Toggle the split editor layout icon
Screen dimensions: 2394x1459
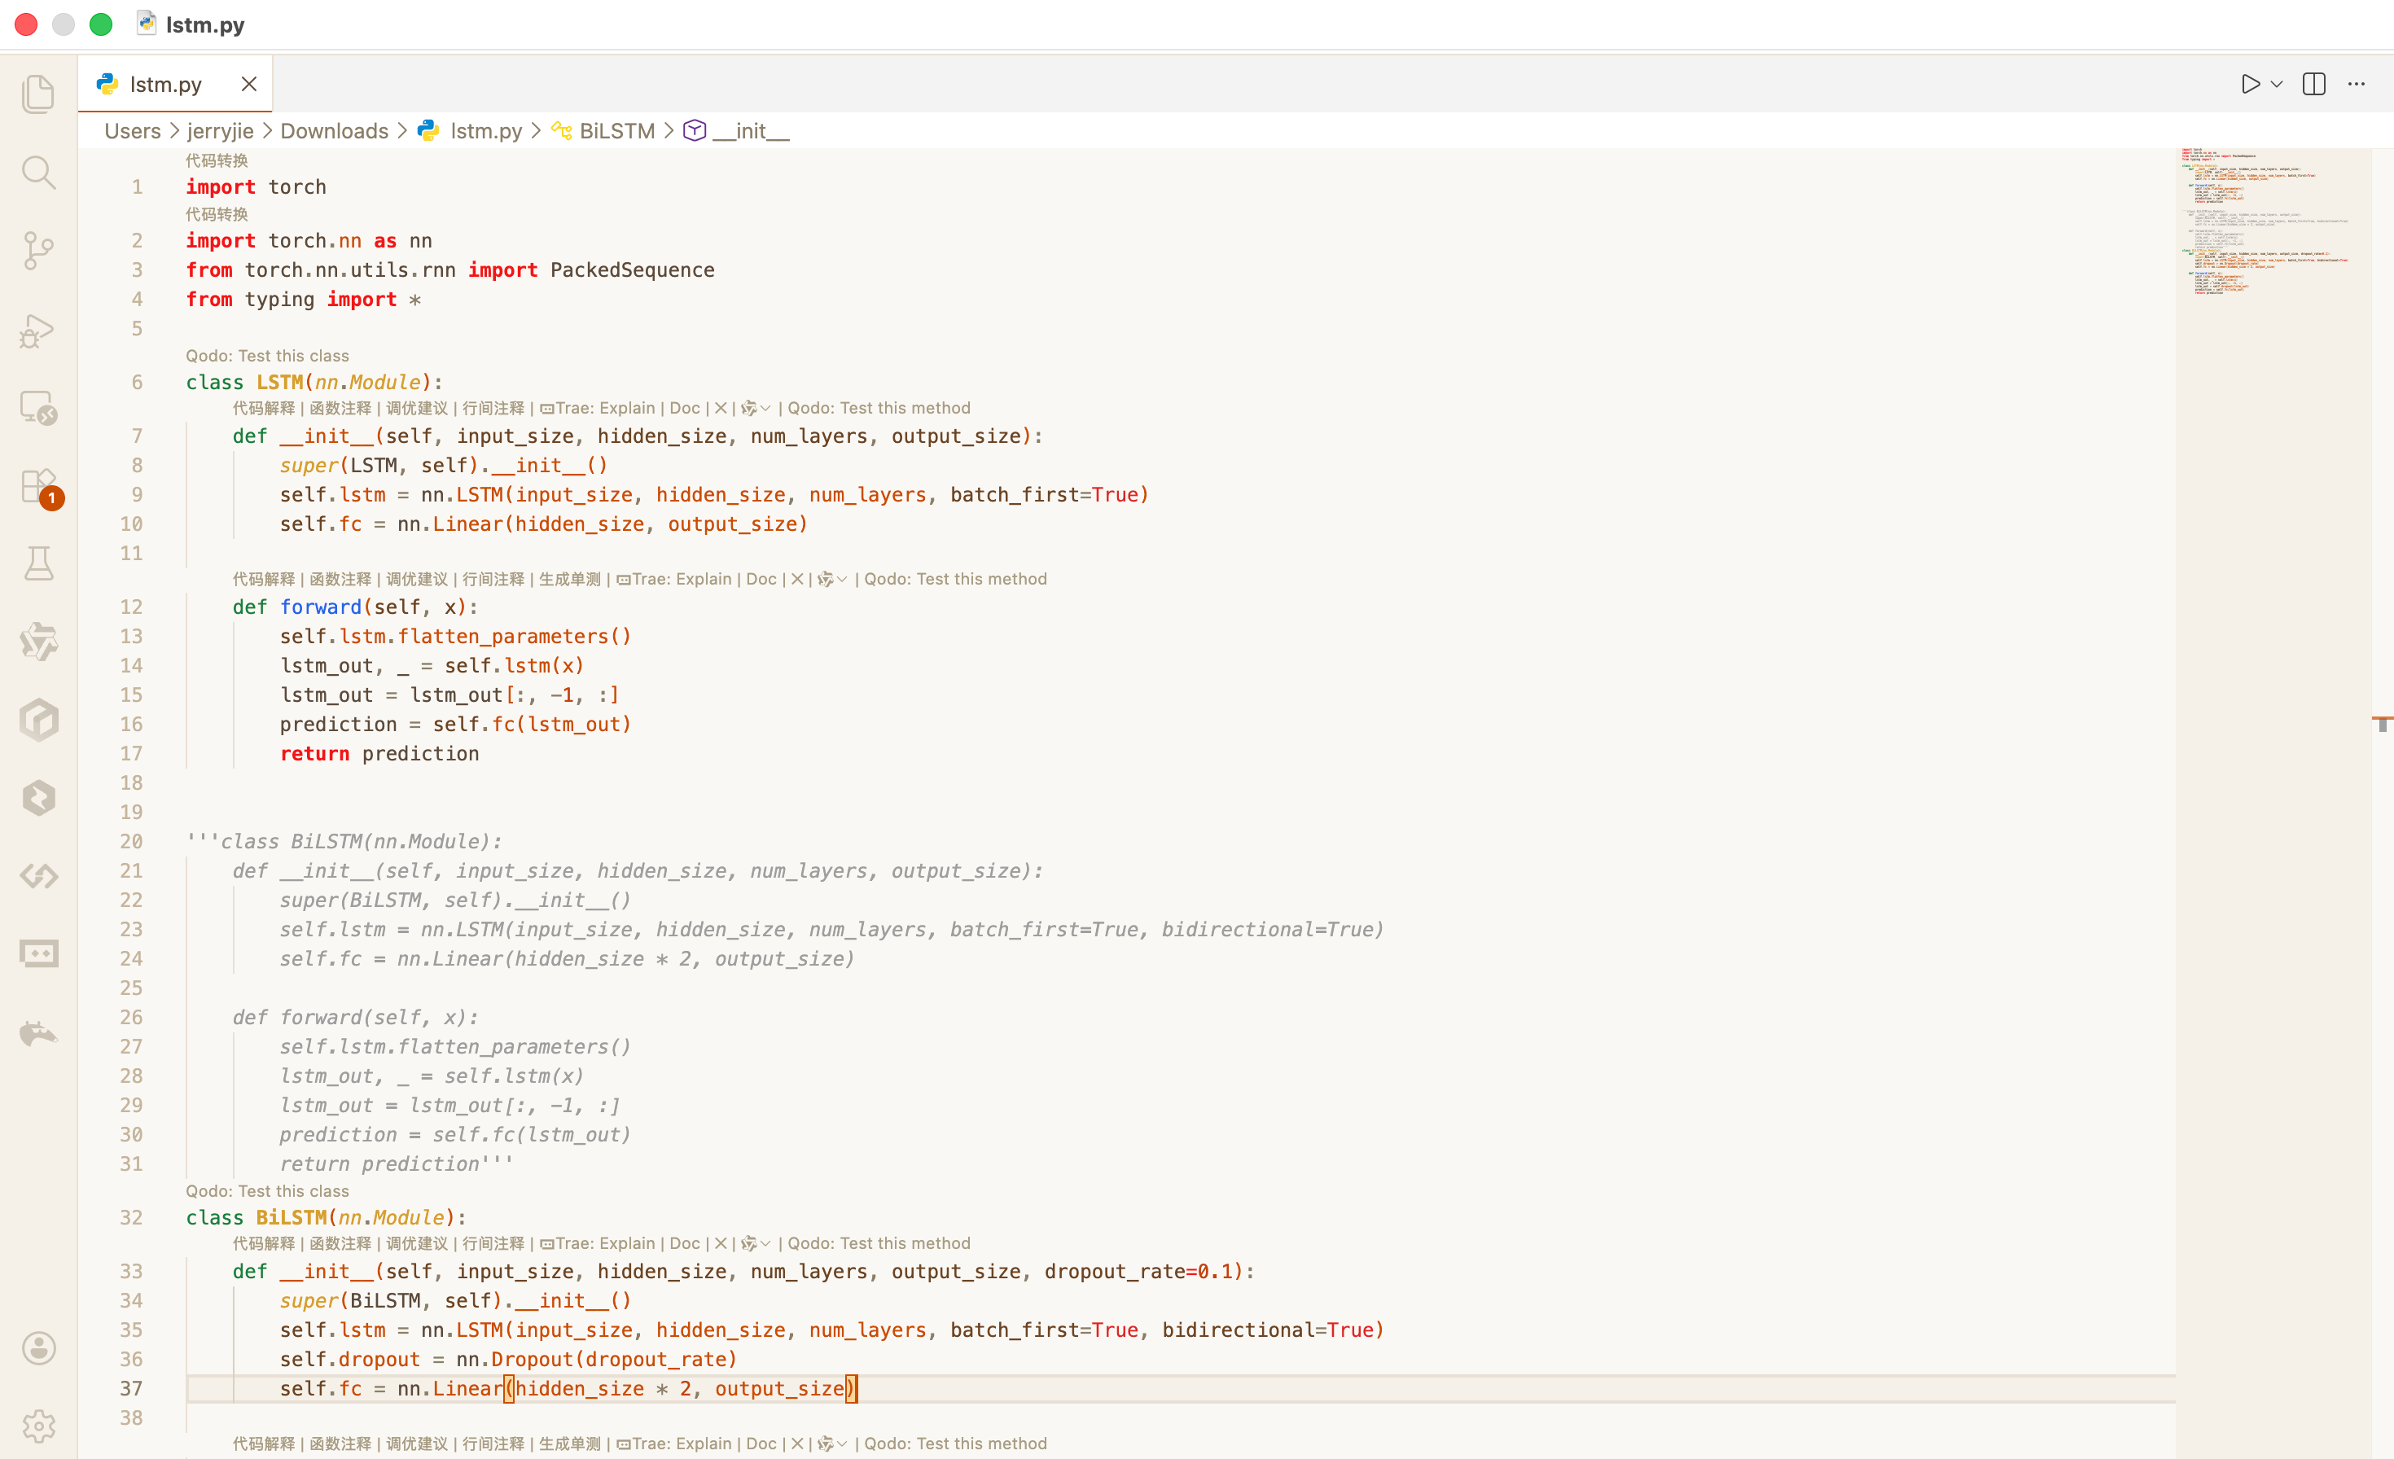pyautogui.click(x=2313, y=84)
